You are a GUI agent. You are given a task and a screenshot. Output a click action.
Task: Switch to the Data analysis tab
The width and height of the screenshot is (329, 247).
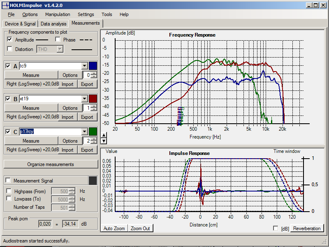(x=53, y=24)
